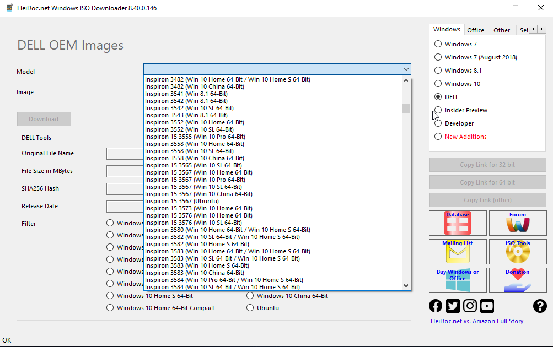This screenshot has height=347, width=553.
Task: Select the Windows 7 radio button
Action: [x=438, y=44]
